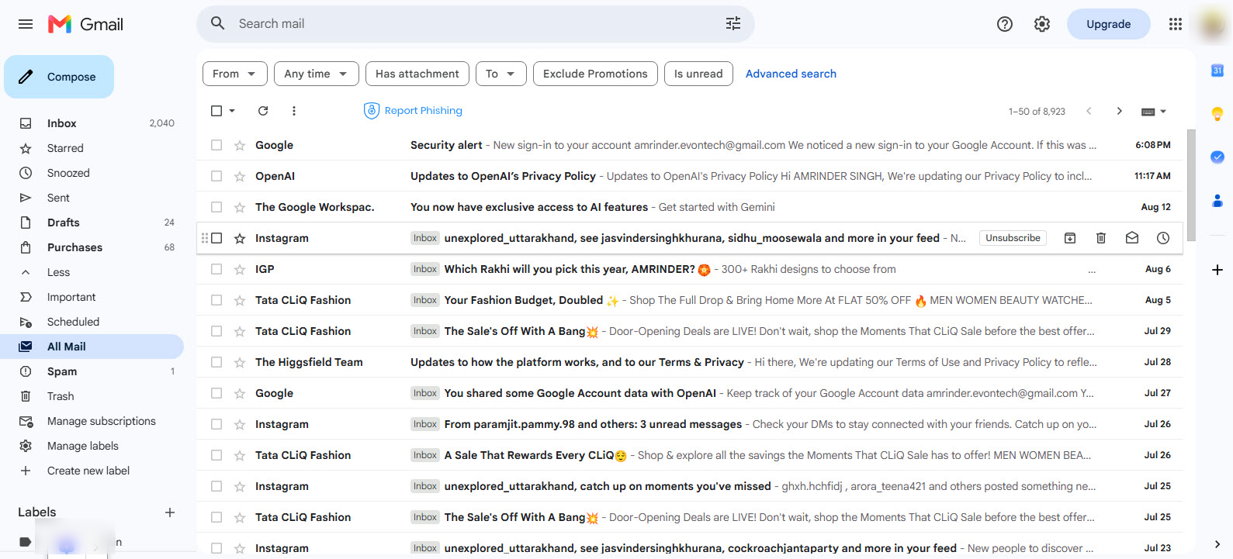The width and height of the screenshot is (1233, 559).
Task: Open the account profile avatar
Action: 1212,24
